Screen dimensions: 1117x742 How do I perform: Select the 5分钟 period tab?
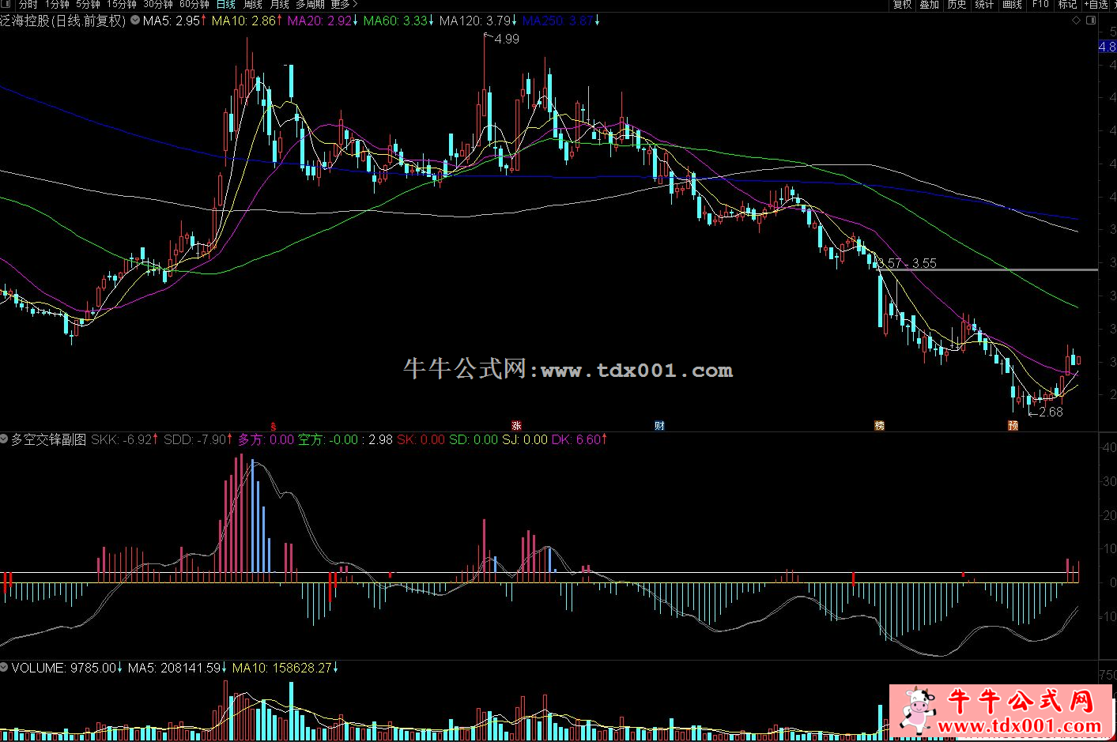[x=89, y=5]
